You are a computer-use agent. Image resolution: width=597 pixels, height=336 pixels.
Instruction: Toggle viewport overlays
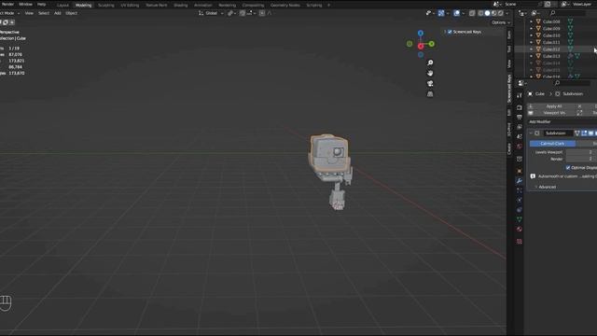click(x=456, y=13)
